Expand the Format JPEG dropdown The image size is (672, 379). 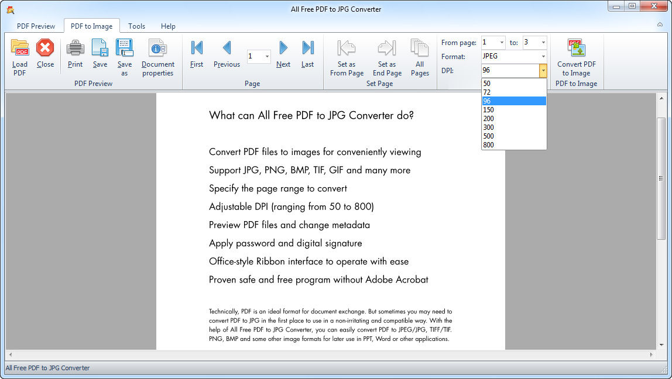tap(543, 56)
